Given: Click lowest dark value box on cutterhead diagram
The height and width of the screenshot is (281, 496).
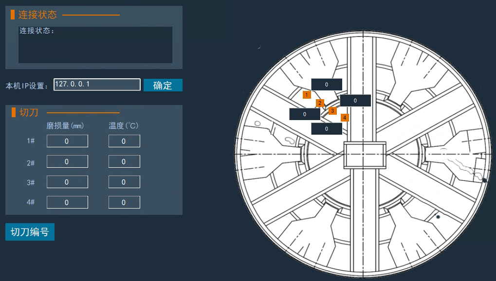Looking at the screenshot, I should click(x=326, y=129).
